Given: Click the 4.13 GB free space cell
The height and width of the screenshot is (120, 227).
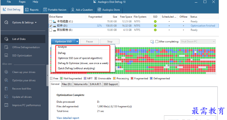Looking at the screenshot, I should pos(127,30).
